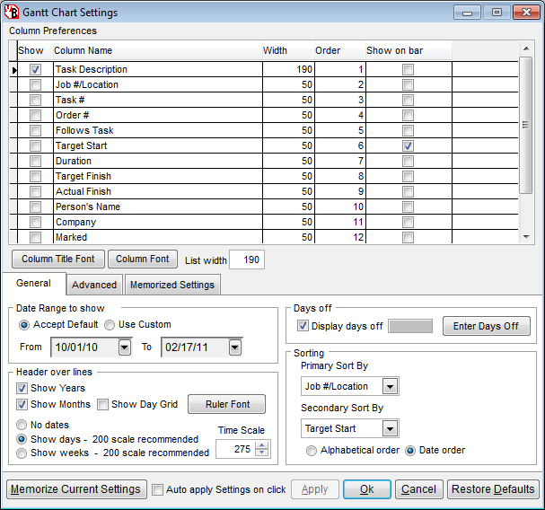Click the Column Title Font button
Screen dimensions: 545x510
pos(58,259)
